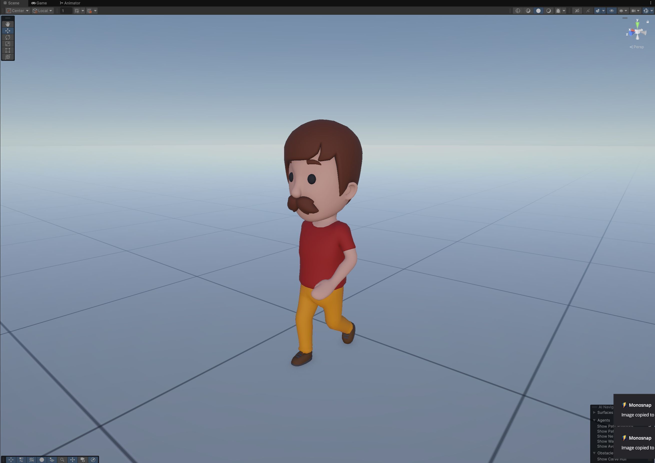This screenshot has width=655, height=463.
Task: Click the camera overlay icon in bottom bar
Action: click(83, 459)
